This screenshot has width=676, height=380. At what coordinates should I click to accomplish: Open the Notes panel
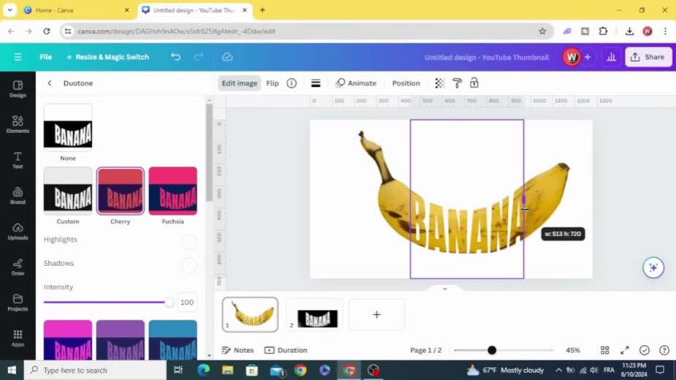point(238,350)
